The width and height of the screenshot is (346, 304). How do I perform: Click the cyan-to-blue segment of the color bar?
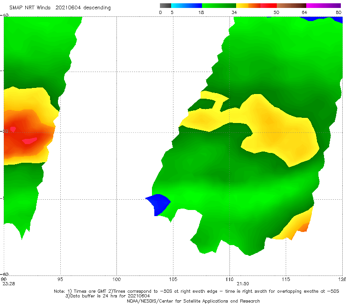pyautogui.click(x=187, y=6)
